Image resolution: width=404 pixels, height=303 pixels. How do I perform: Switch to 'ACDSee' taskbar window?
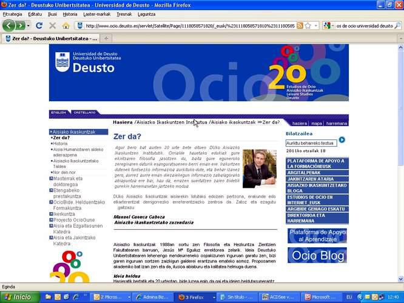[x=280, y=297]
